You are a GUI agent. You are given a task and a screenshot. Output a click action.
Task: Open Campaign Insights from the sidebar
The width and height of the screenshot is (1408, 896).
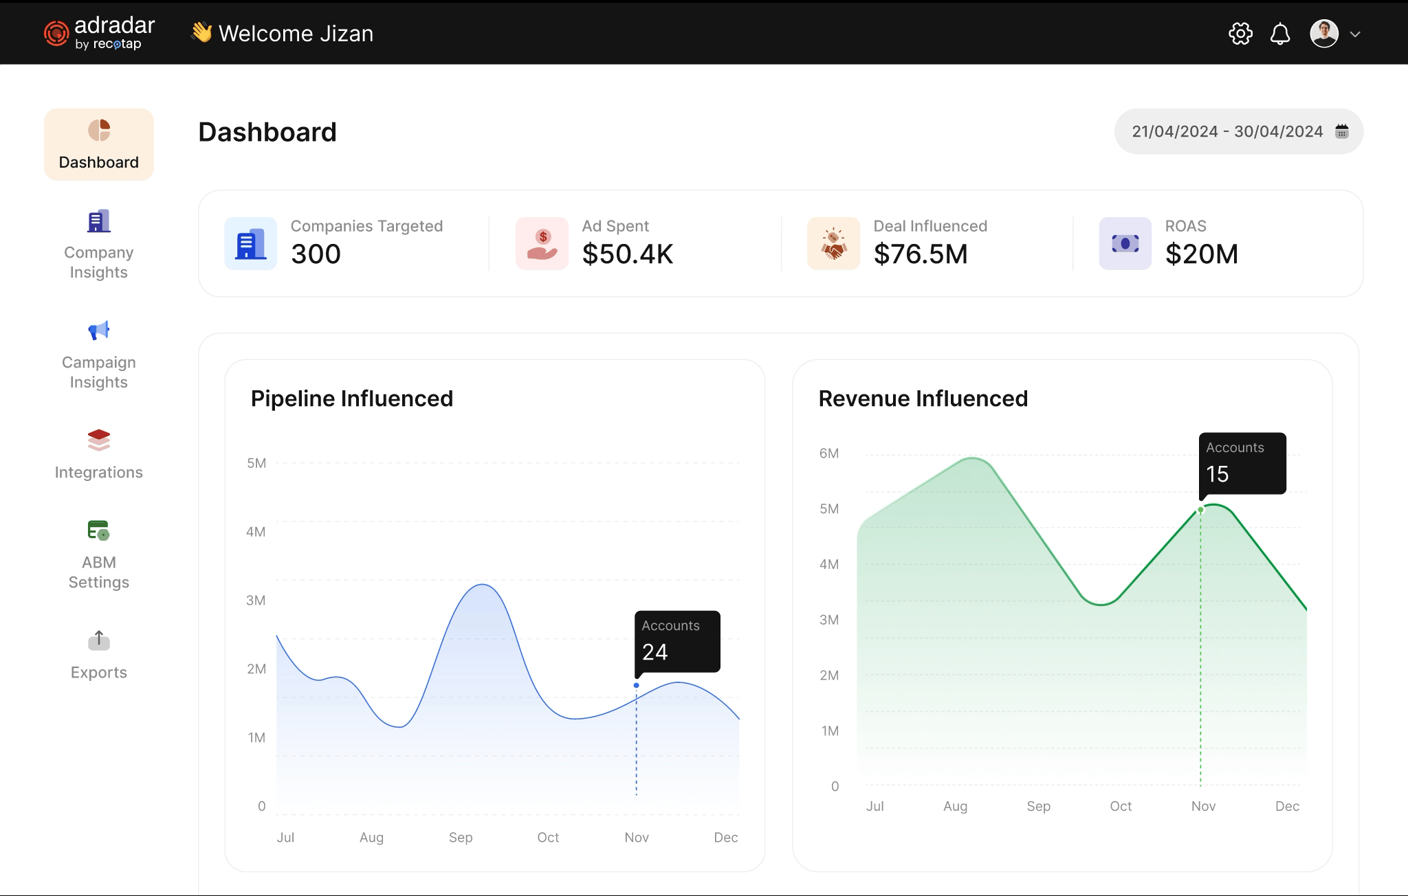tap(98, 331)
